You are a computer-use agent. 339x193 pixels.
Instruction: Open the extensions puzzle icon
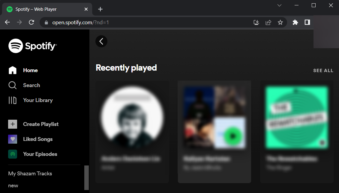[x=295, y=22]
